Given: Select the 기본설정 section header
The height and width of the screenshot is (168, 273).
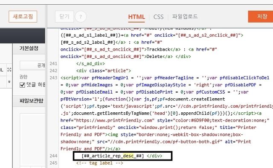Looking at the screenshot, I should point(29,48).
